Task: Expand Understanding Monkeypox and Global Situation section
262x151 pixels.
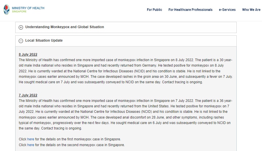Action: pyautogui.click(x=64, y=27)
